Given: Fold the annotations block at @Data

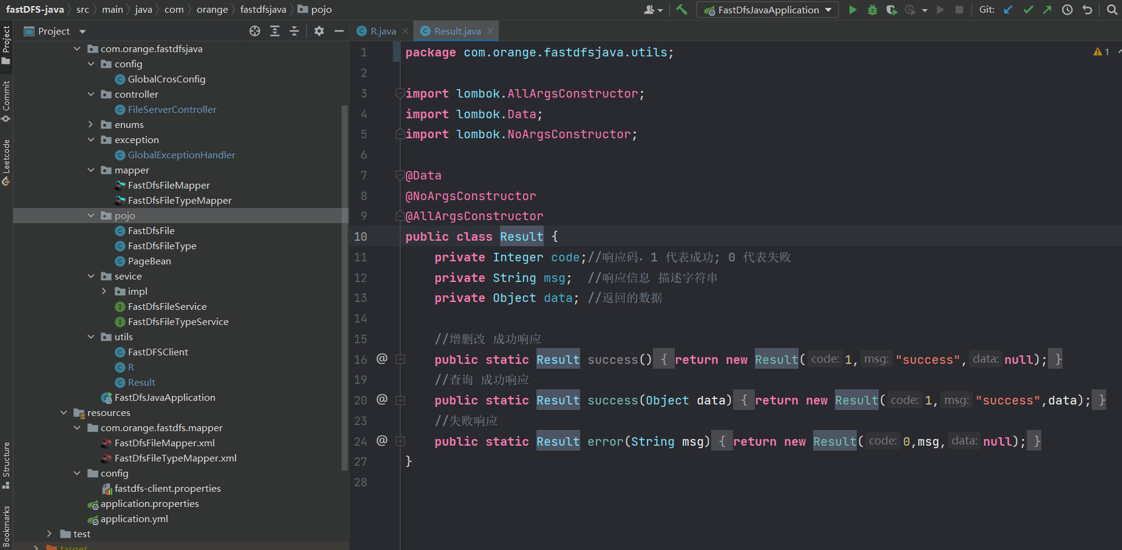Looking at the screenshot, I should [400, 175].
